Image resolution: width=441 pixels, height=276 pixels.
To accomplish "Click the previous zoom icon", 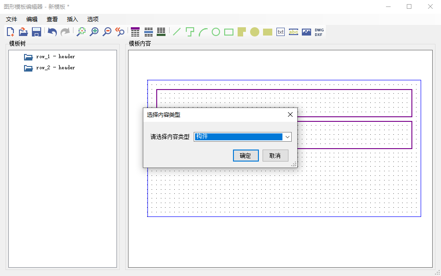I will 120,32.
